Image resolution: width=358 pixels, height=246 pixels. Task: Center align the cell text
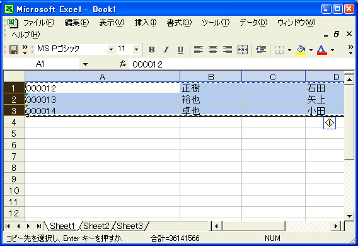pyautogui.click(x=213, y=50)
